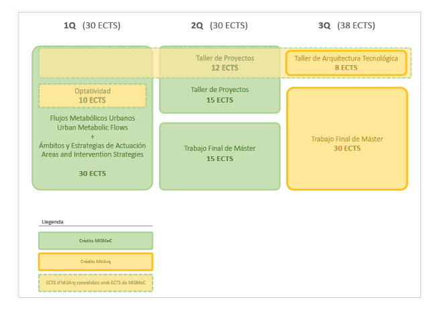Click the yellow Crèdits MUArq legend swatch

pyautogui.click(x=95, y=261)
